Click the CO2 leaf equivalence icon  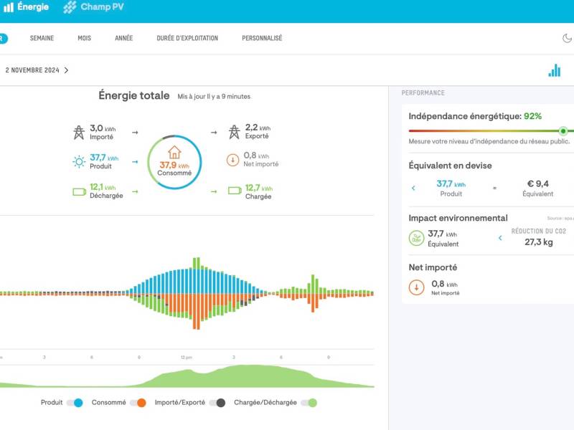tap(416, 238)
